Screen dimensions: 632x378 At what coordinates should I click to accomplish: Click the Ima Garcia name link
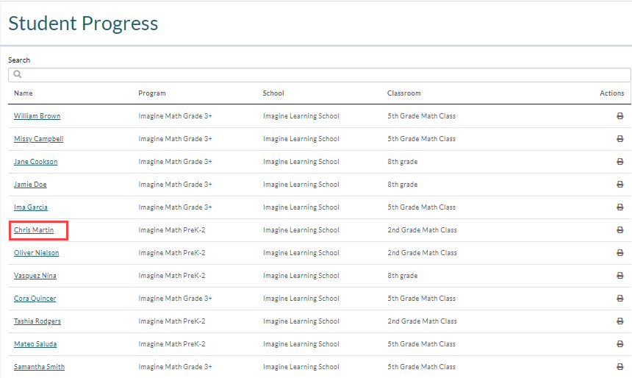pos(31,207)
